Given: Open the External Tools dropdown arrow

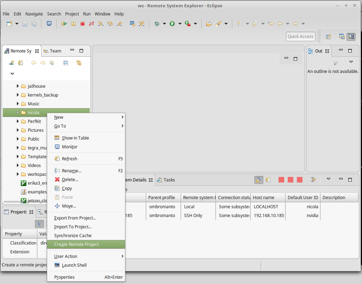Looking at the screenshot, I should click(195, 24).
